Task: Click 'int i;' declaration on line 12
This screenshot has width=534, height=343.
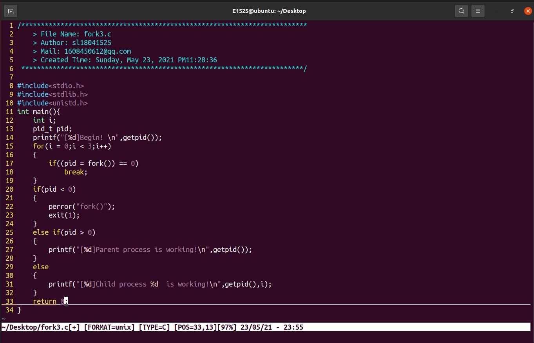Action: point(45,120)
